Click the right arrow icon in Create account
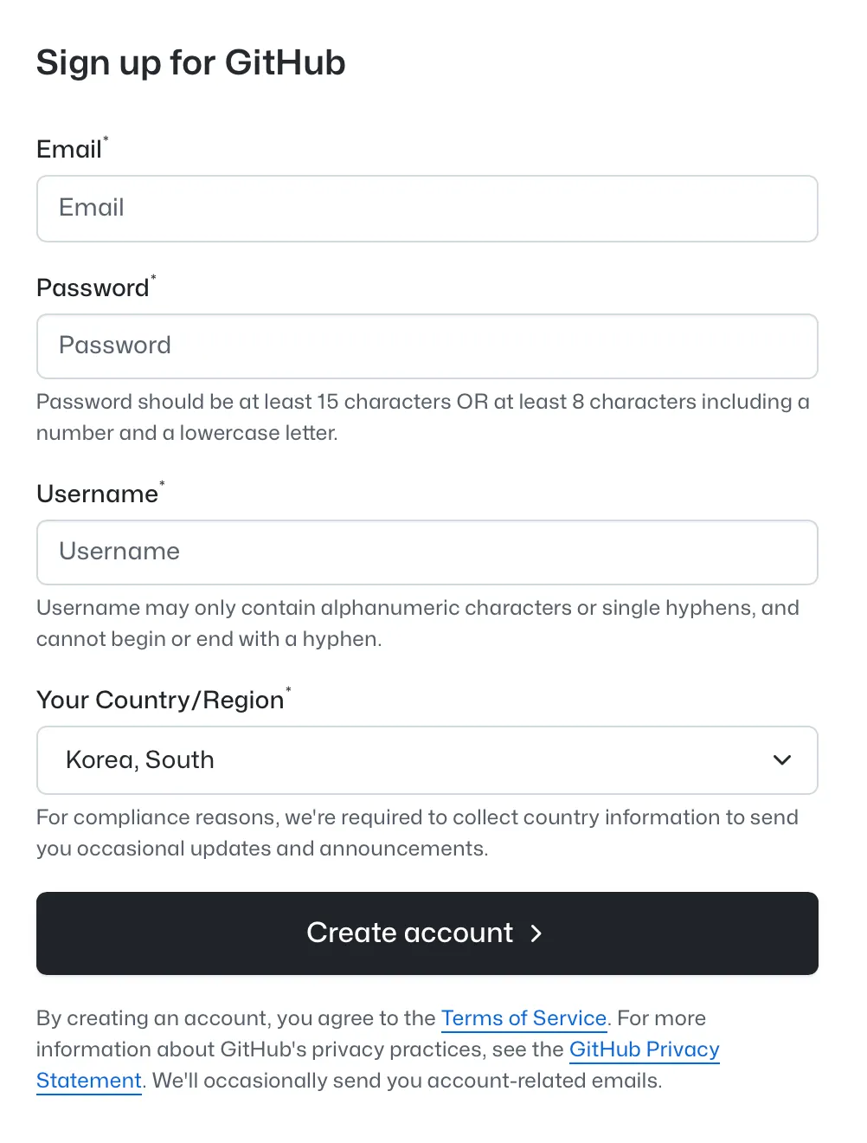Screen dimensions: 867x1143 pos(536,933)
